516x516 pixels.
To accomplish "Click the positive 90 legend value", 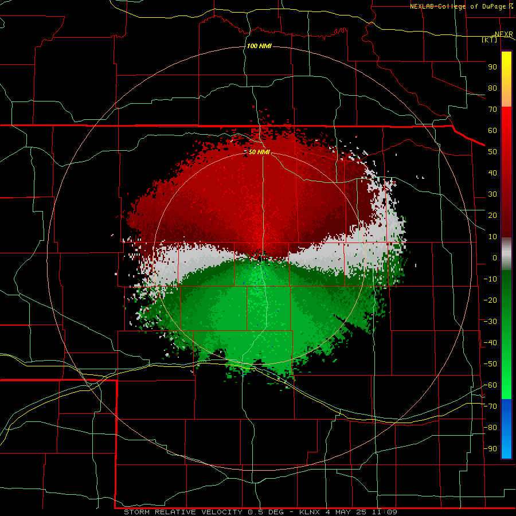I will click(x=492, y=67).
